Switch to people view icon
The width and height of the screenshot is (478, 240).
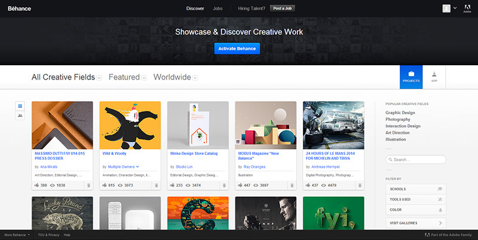(20, 116)
